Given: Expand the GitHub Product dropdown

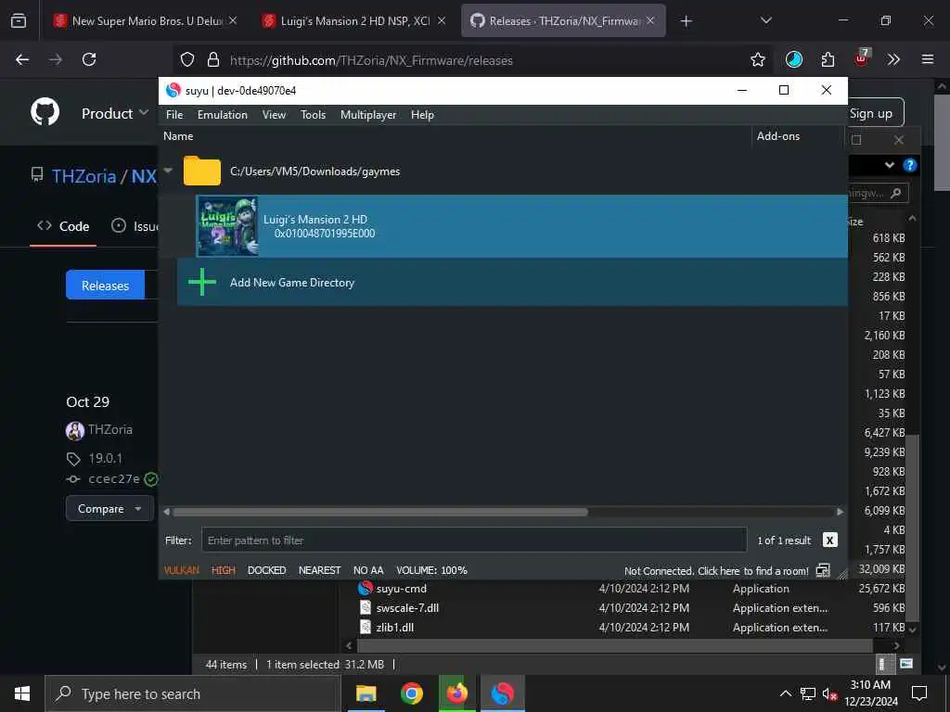Looking at the screenshot, I should (114, 113).
